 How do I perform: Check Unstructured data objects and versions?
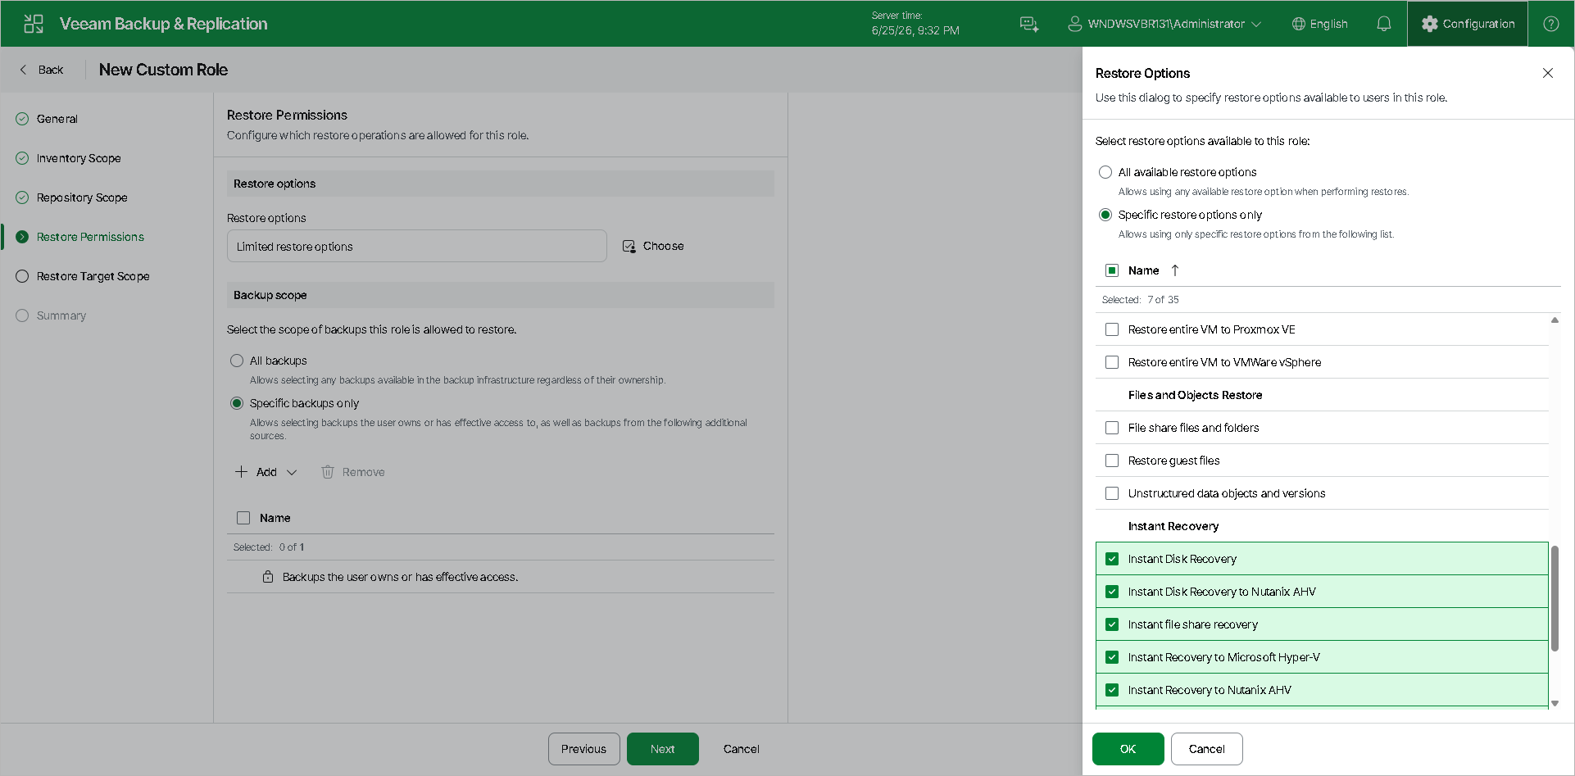(x=1112, y=493)
